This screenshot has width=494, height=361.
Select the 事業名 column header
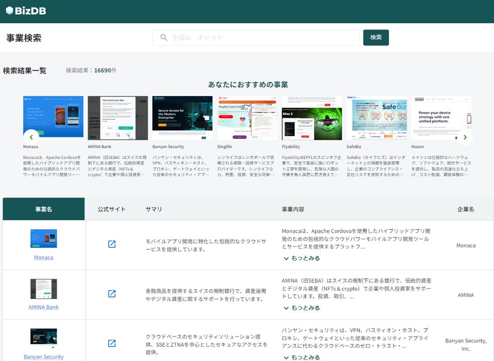tap(44, 209)
